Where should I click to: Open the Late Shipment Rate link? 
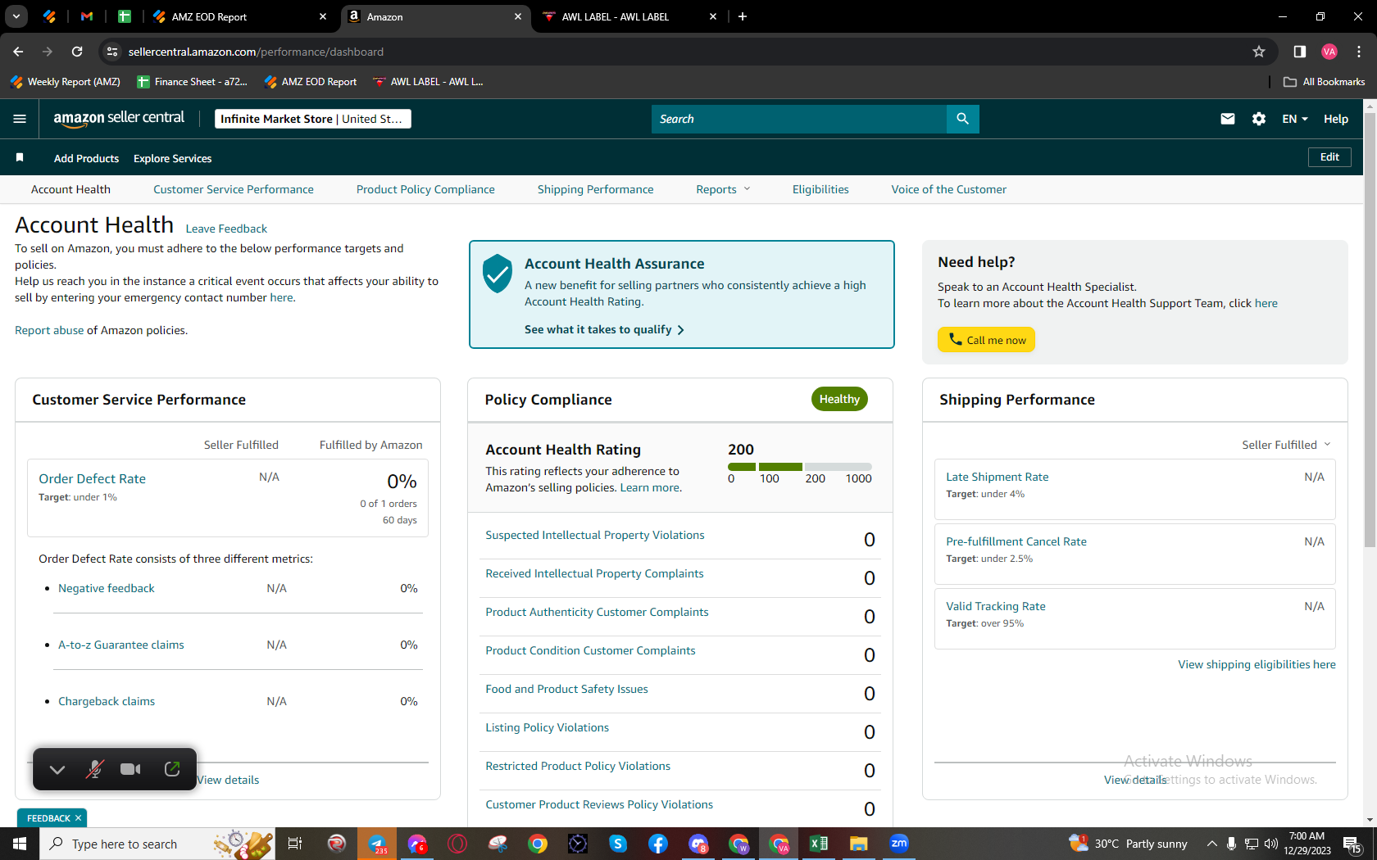(997, 477)
